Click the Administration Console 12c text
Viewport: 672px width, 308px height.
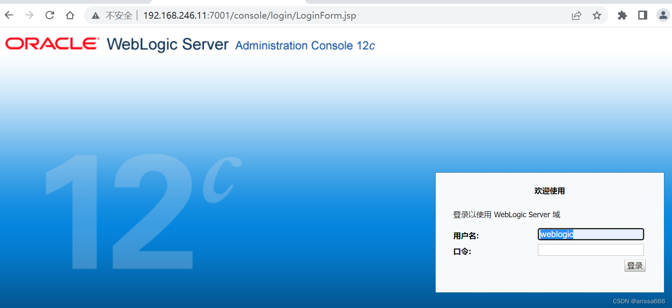point(305,45)
